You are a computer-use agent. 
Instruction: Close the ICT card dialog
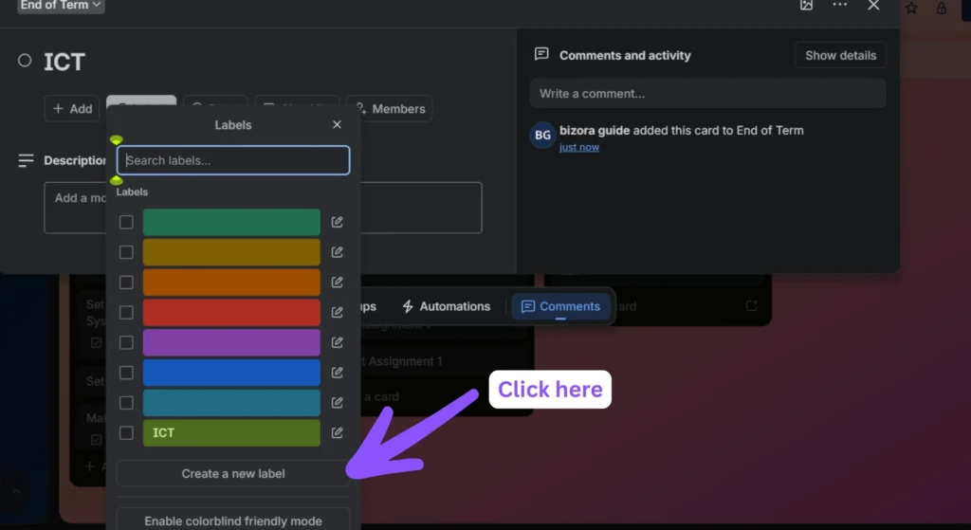pyautogui.click(x=873, y=5)
